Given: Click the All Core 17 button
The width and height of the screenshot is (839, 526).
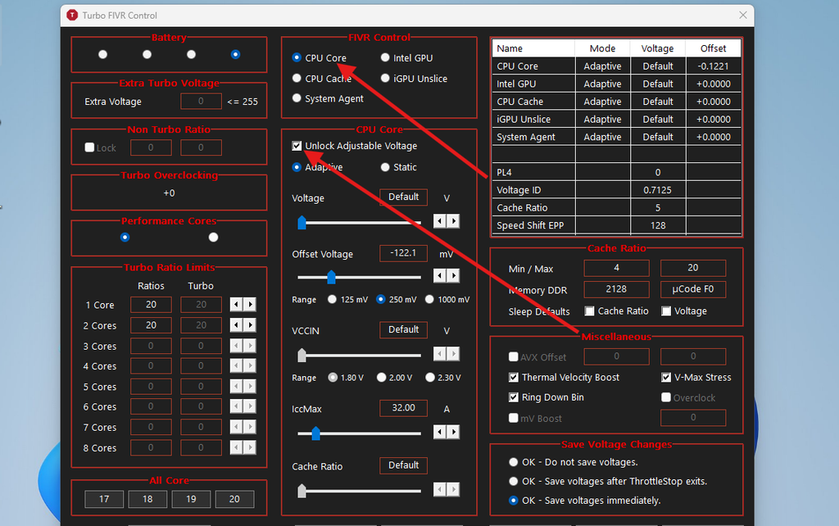Looking at the screenshot, I should (x=104, y=499).
